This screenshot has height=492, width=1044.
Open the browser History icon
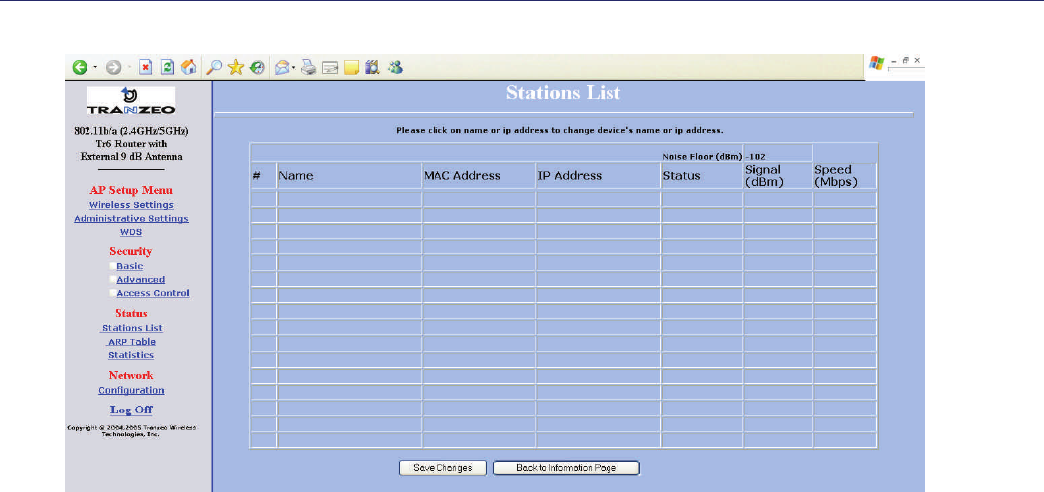[257, 67]
